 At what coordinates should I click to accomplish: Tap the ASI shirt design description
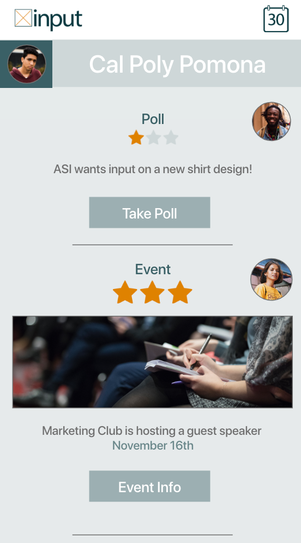click(153, 169)
